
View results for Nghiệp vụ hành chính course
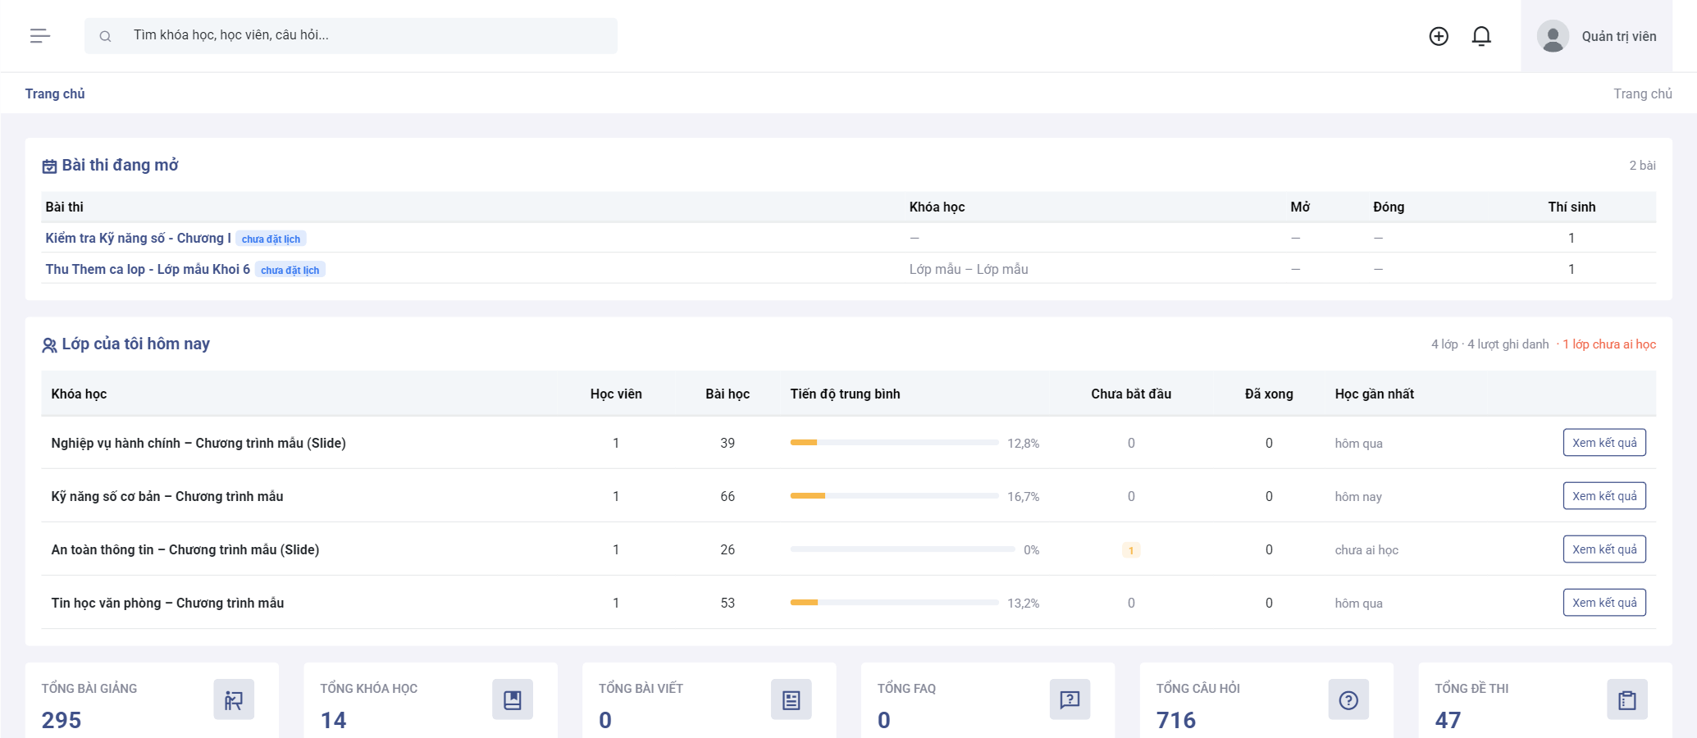click(x=1604, y=443)
